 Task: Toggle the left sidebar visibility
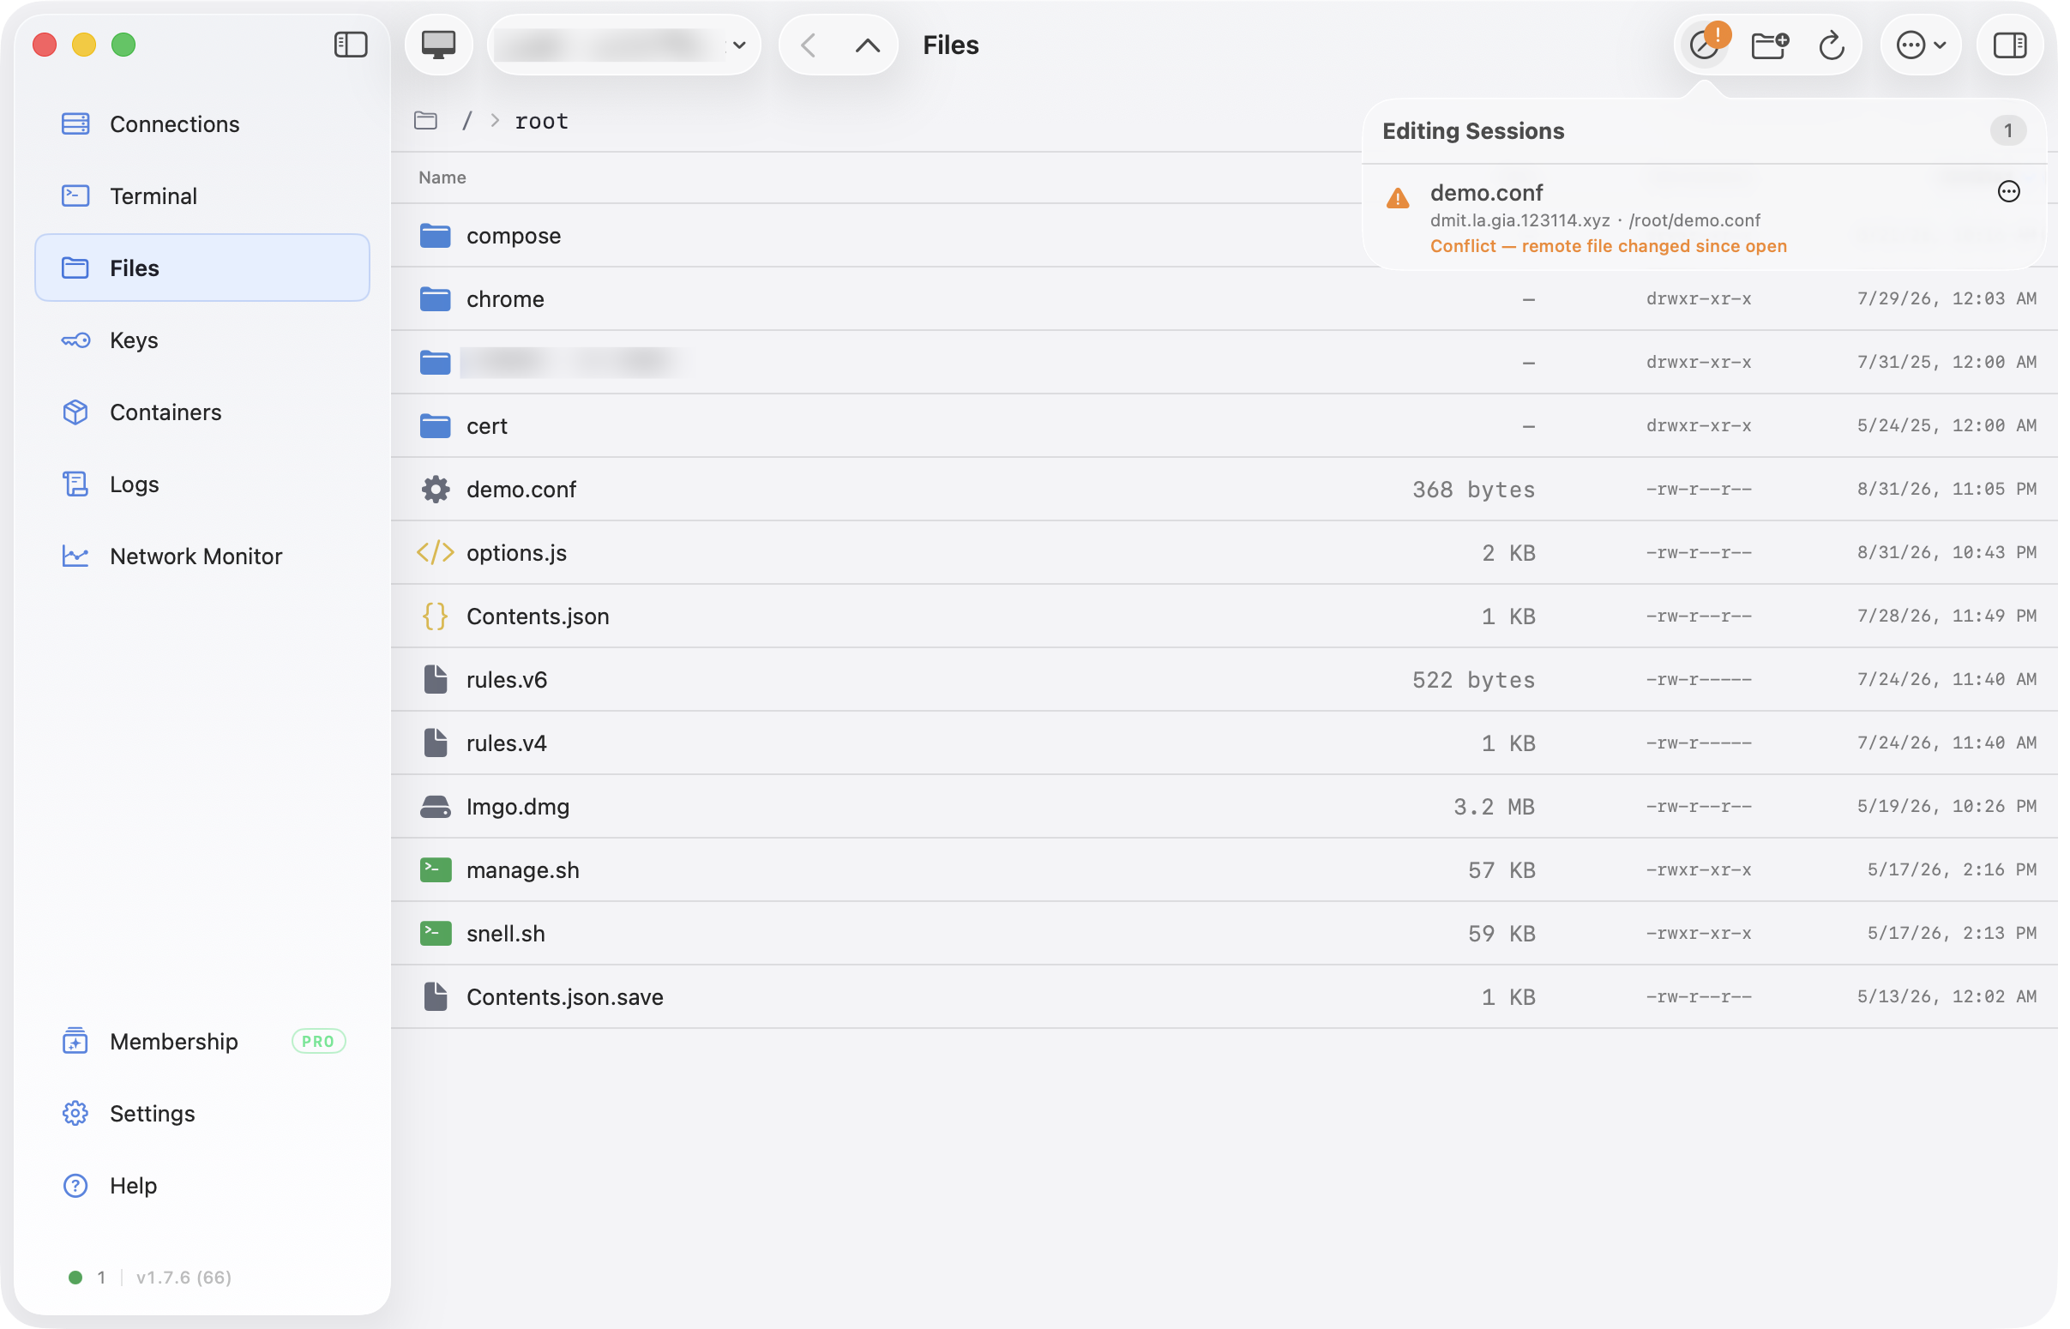tap(352, 45)
